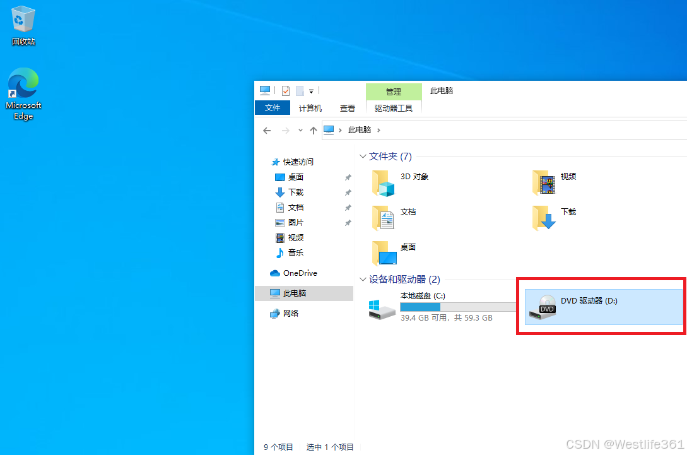Viewport: 687px width, 455px height.
Task: Click the navigate up arrow
Action: (314, 131)
